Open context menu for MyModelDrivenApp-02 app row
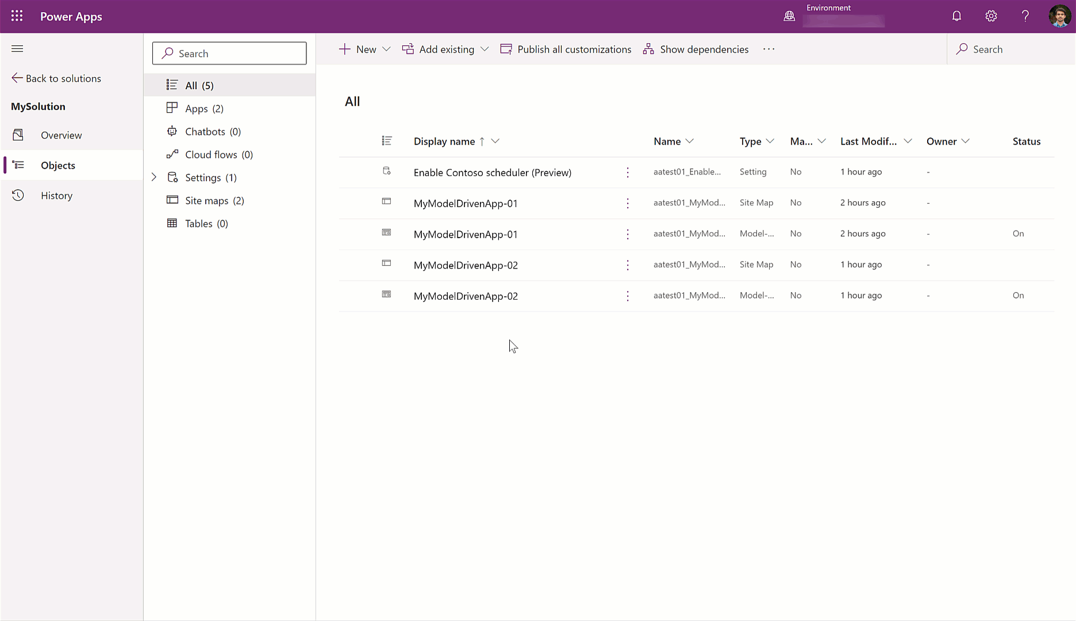The width and height of the screenshot is (1076, 621). pos(627,296)
